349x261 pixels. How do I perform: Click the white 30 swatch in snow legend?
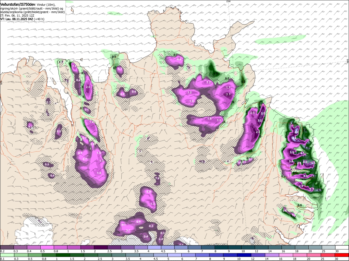pyautogui.click(x=342, y=247)
